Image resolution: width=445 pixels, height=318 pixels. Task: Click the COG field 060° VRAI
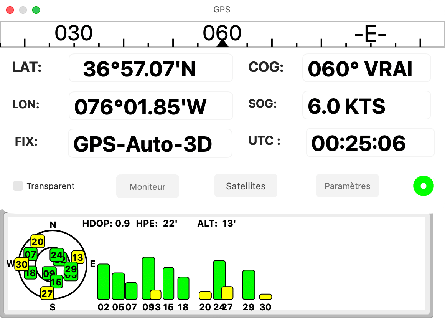(x=367, y=68)
